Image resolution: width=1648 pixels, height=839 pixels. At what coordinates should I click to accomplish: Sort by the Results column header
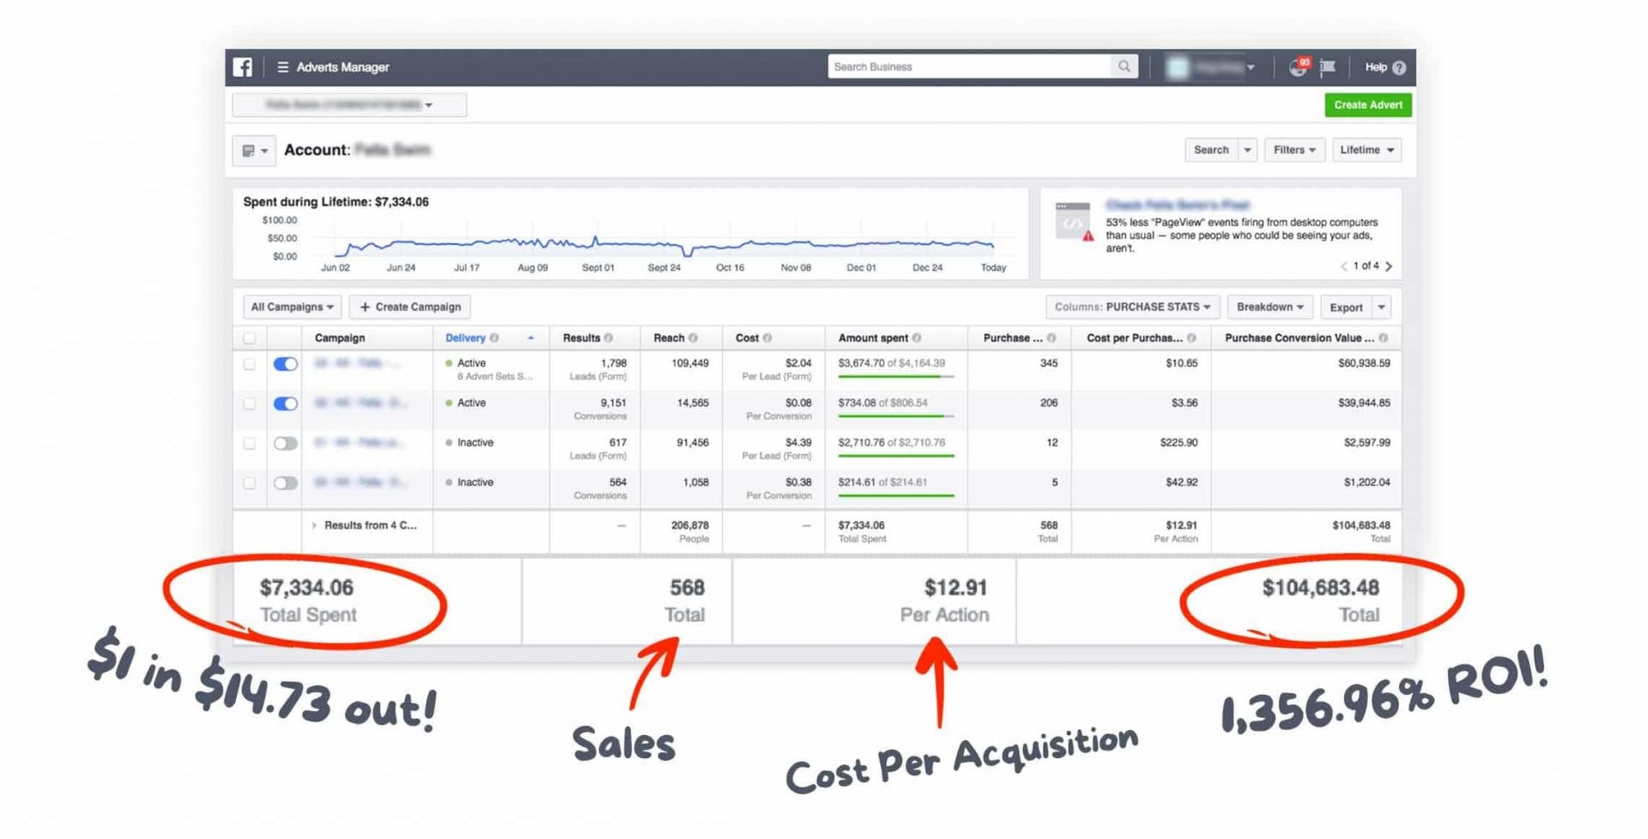point(581,338)
